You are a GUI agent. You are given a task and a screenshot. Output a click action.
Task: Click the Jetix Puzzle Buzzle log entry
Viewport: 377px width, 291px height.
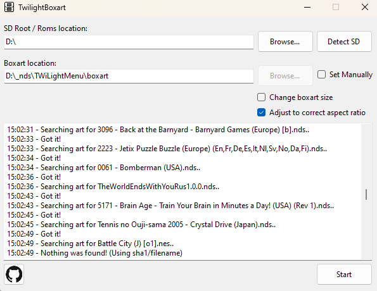[x=167, y=149]
